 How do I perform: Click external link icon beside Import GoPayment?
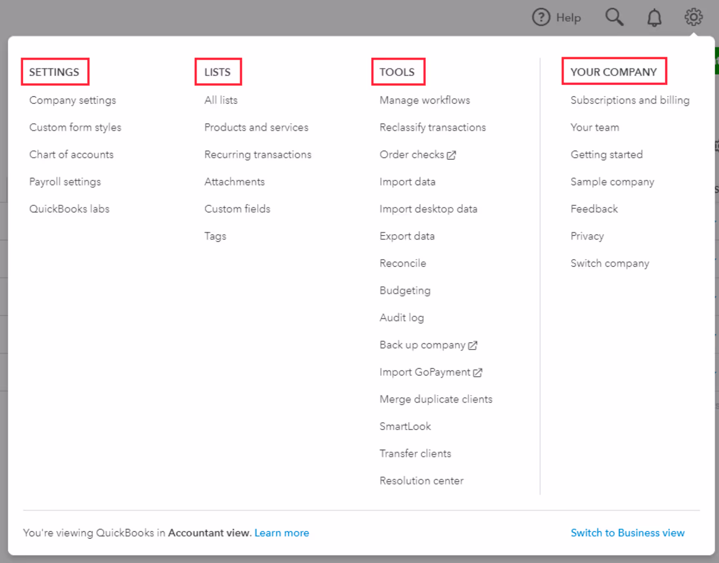478,373
